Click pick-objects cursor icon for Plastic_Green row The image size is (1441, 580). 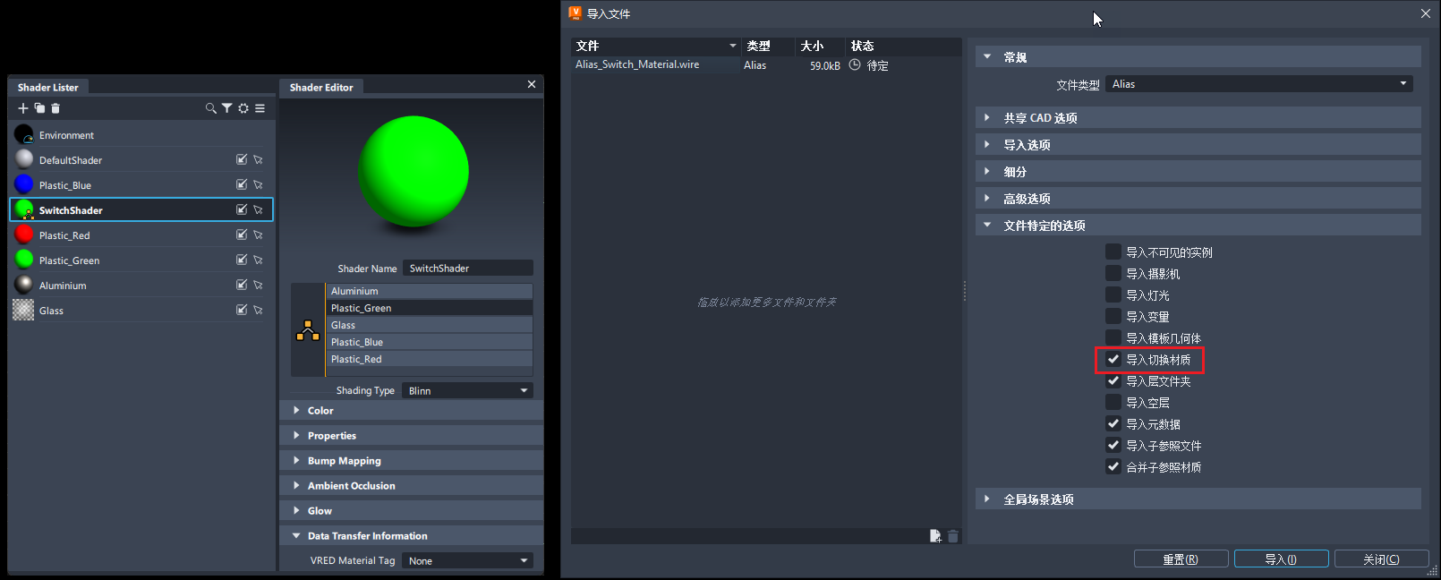(x=258, y=260)
